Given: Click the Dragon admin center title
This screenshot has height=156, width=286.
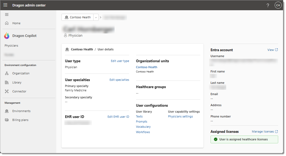Looking at the screenshot, I should pos(29,5).
